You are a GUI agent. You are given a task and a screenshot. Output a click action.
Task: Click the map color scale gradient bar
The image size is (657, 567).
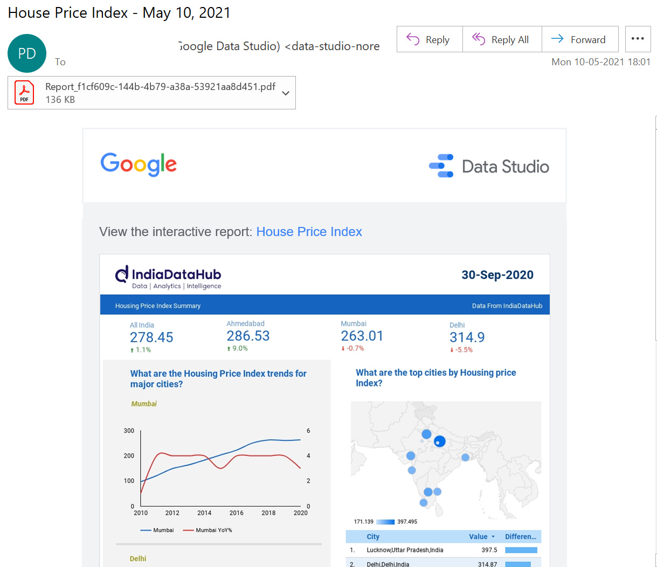coord(385,522)
